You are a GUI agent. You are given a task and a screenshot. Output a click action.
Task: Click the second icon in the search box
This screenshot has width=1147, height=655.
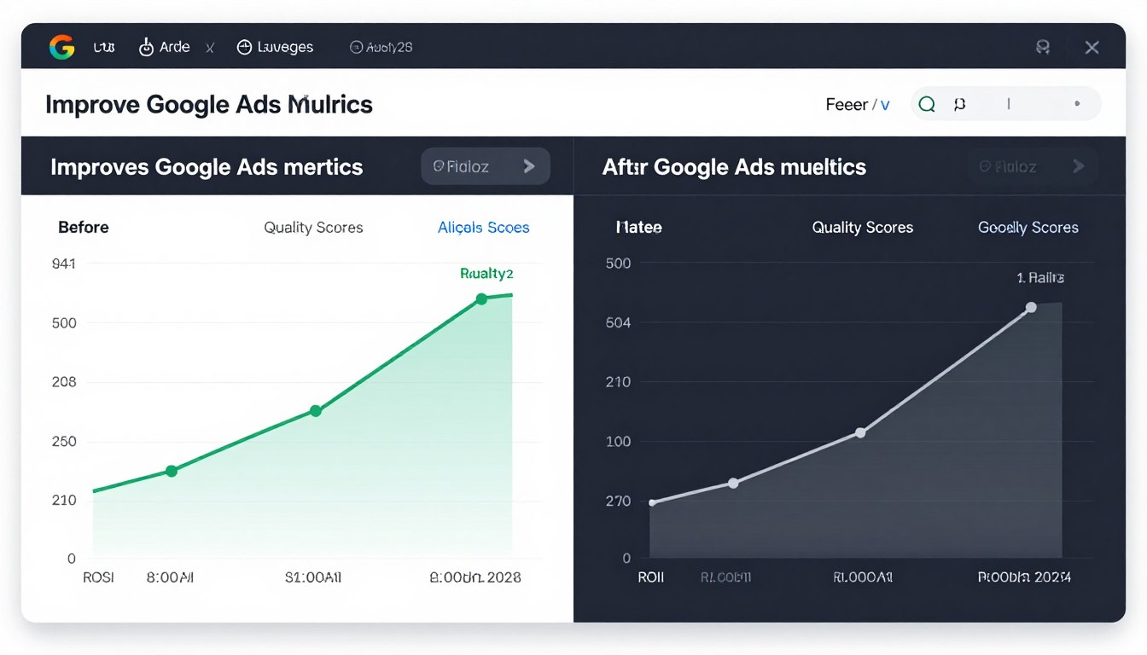[x=959, y=104]
